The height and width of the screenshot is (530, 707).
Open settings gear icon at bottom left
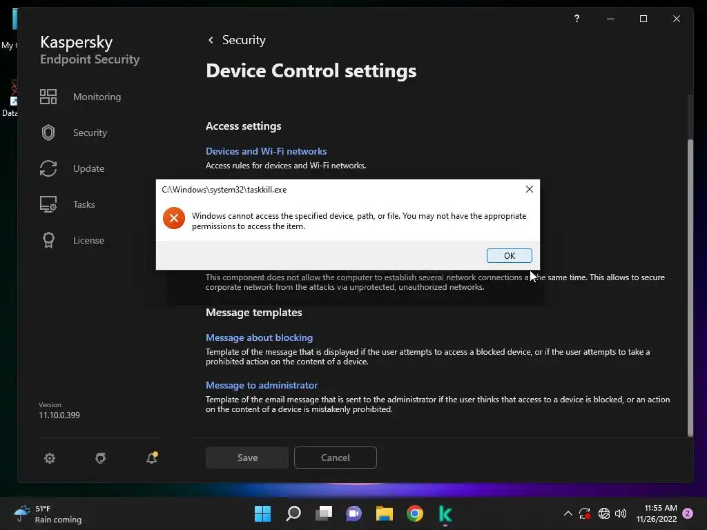click(50, 458)
